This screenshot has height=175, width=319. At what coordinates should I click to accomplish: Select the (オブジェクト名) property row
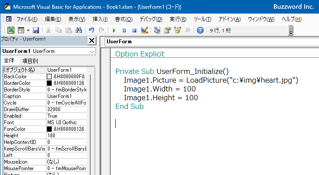pos(45,70)
